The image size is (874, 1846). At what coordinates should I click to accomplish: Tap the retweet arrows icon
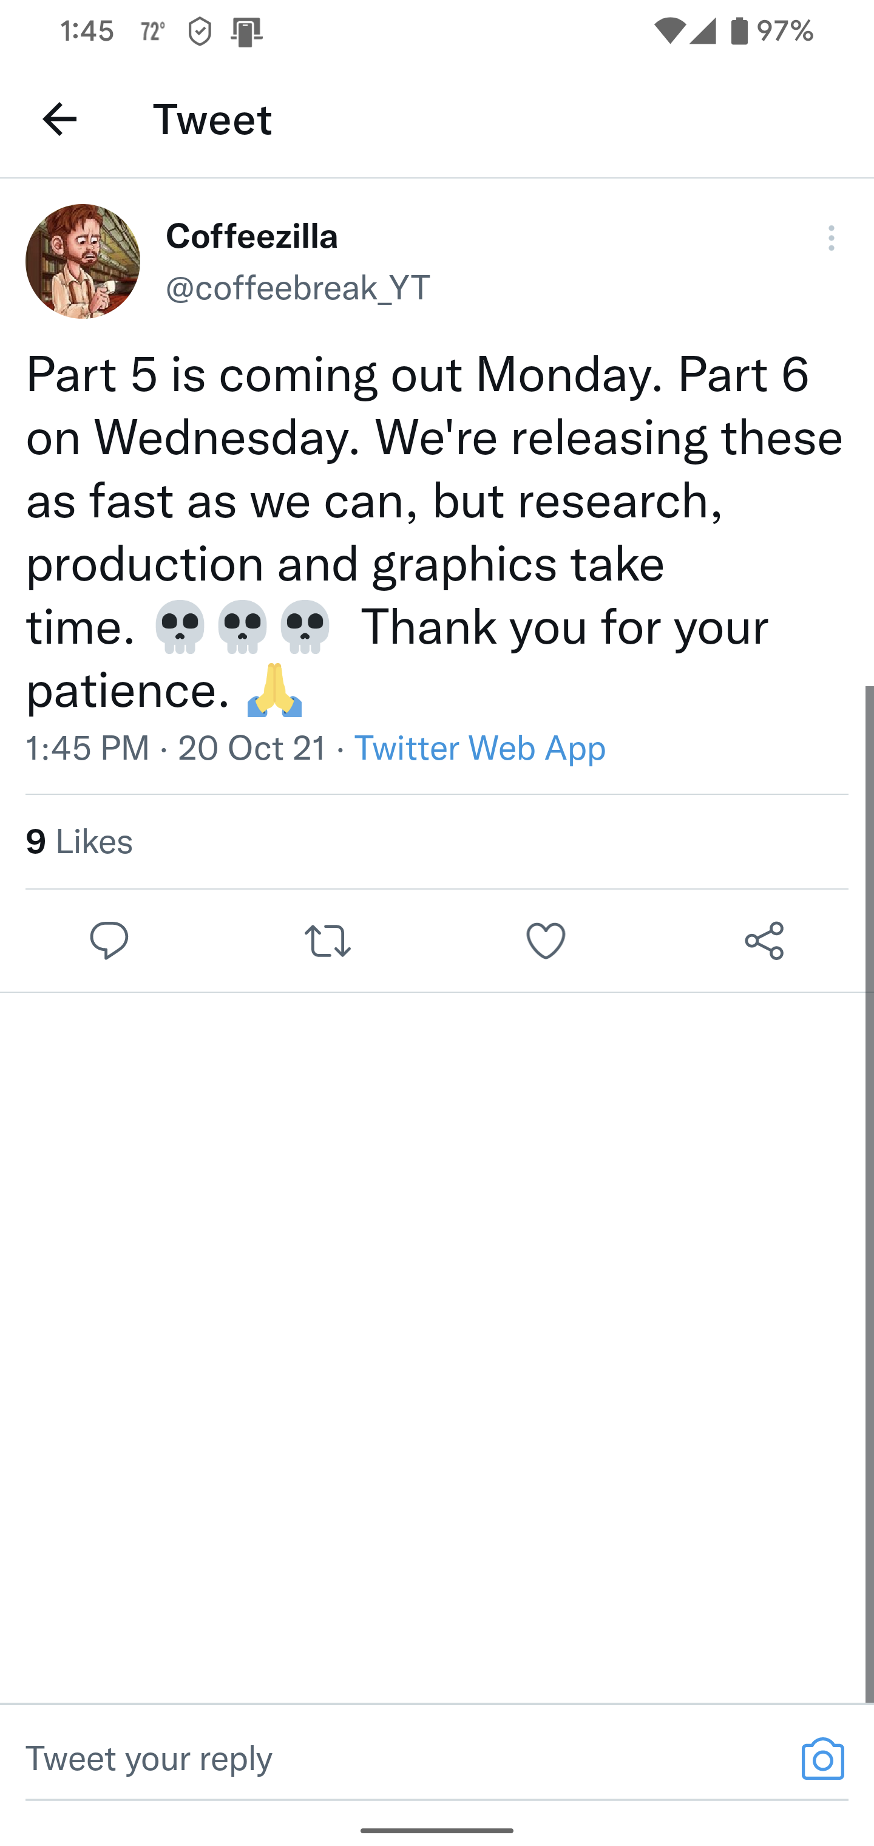pos(327,940)
